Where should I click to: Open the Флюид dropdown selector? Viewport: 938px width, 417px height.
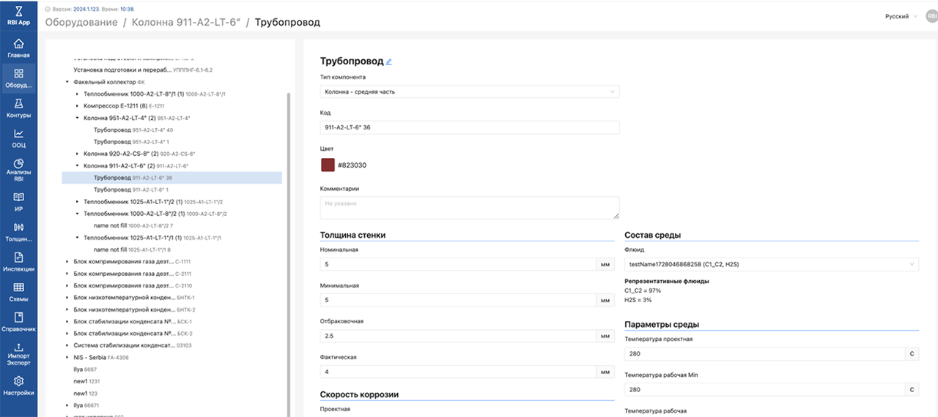(x=771, y=263)
